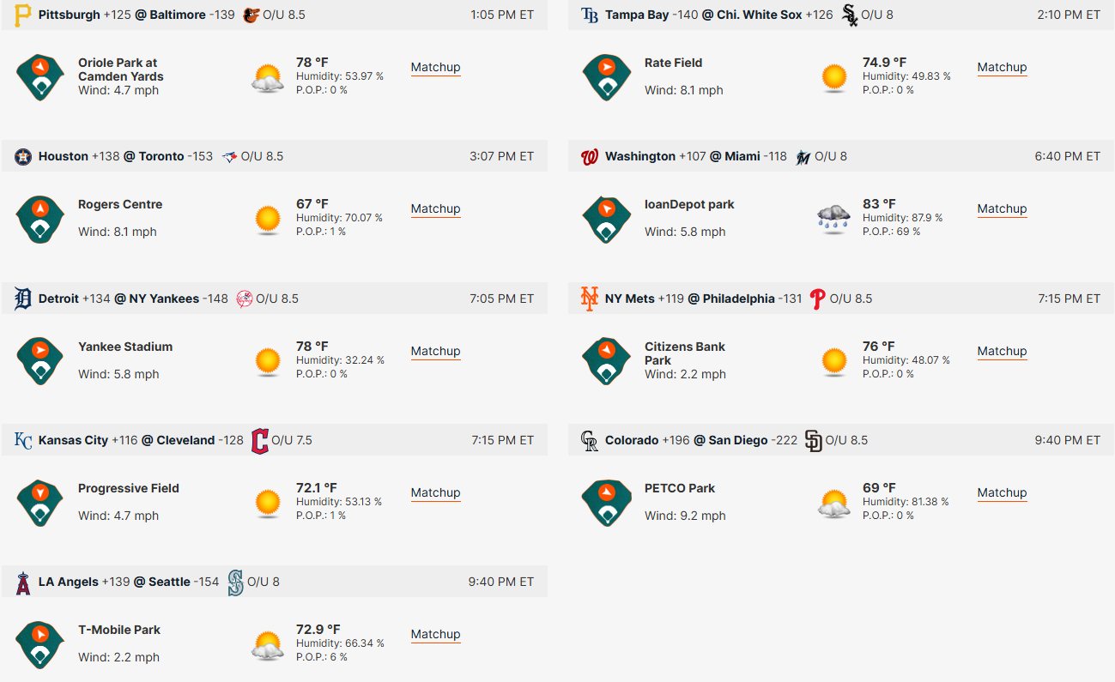Select the NY Mets @ Philadelphia game header
This screenshot has width=1115, height=682.
pos(841,299)
